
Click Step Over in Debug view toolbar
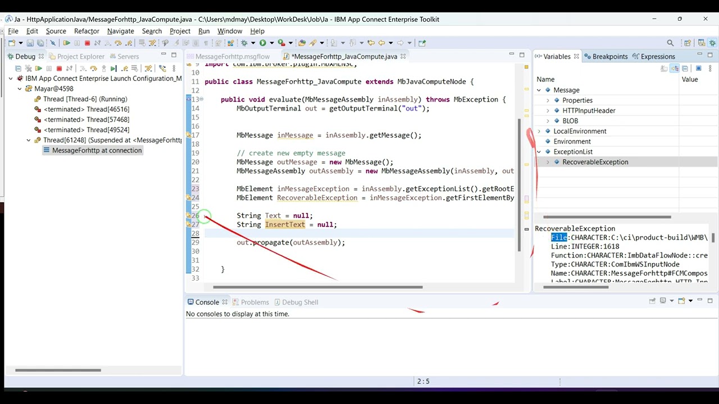93,68
